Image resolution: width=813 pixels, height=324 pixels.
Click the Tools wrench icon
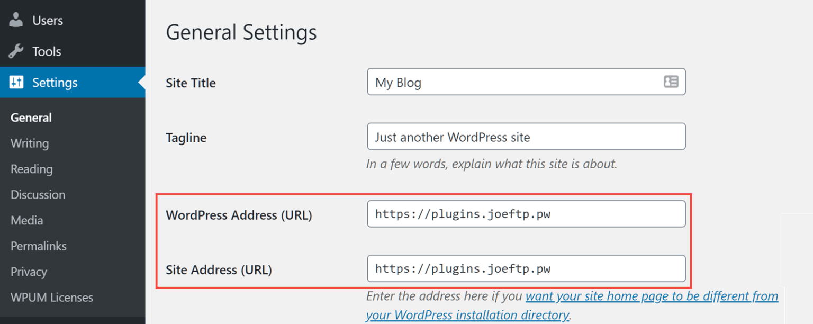click(16, 51)
